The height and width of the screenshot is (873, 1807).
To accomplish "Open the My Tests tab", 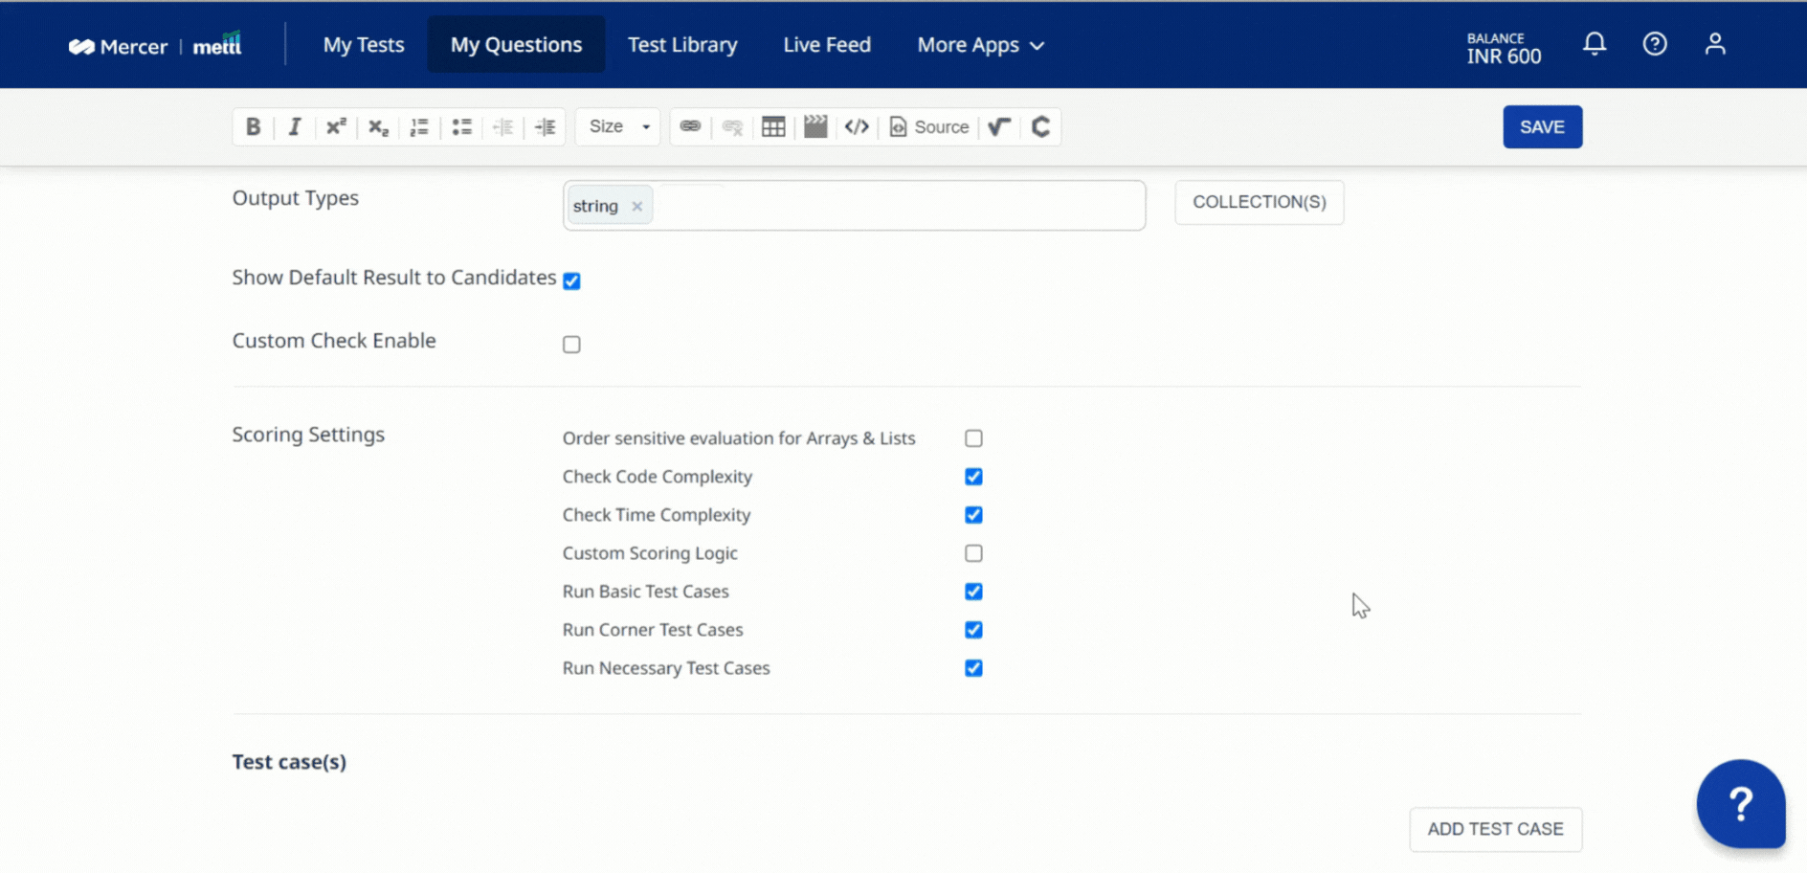I will pyautogui.click(x=364, y=45).
